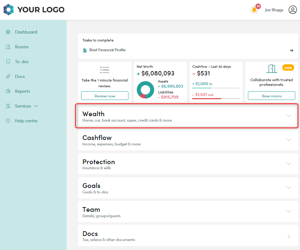Open the To-dos bookmark icon

click(8, 61)
